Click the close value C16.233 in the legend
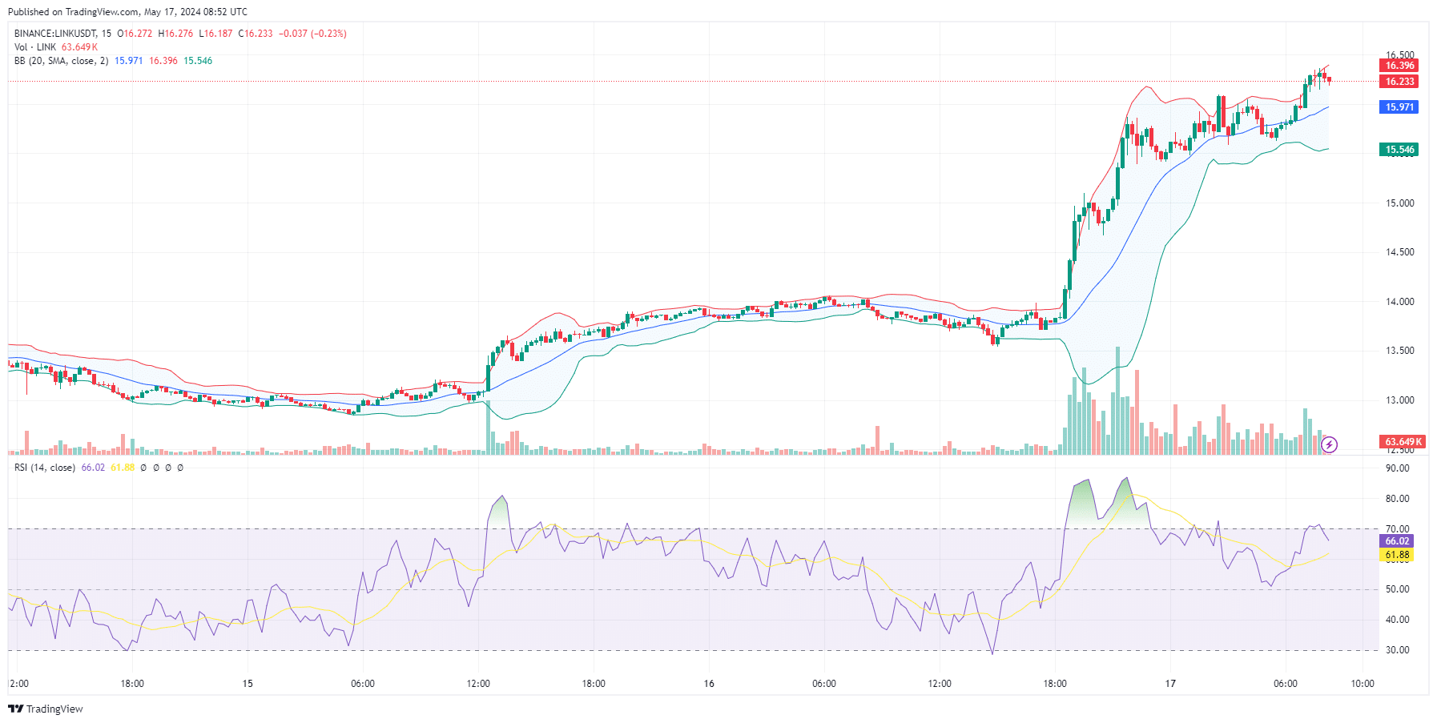The height and width of the screenshot is (723, 1437). pos(256,34)
